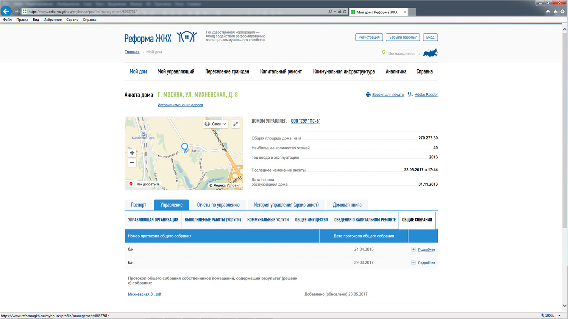The height and width of the screenshot is (319, 568).
Task: Switch to the Паспорт tab
Action: [x=138, y=205]
